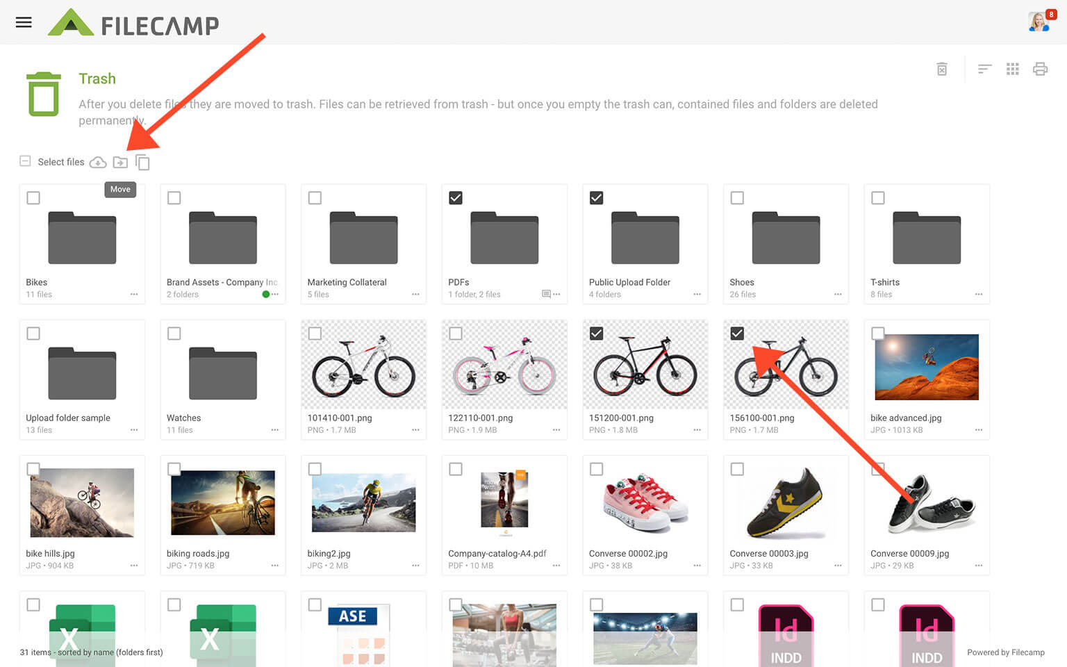Open the Upload folder sample icon
Screen dimensions: 1067x667
[82, 373]
